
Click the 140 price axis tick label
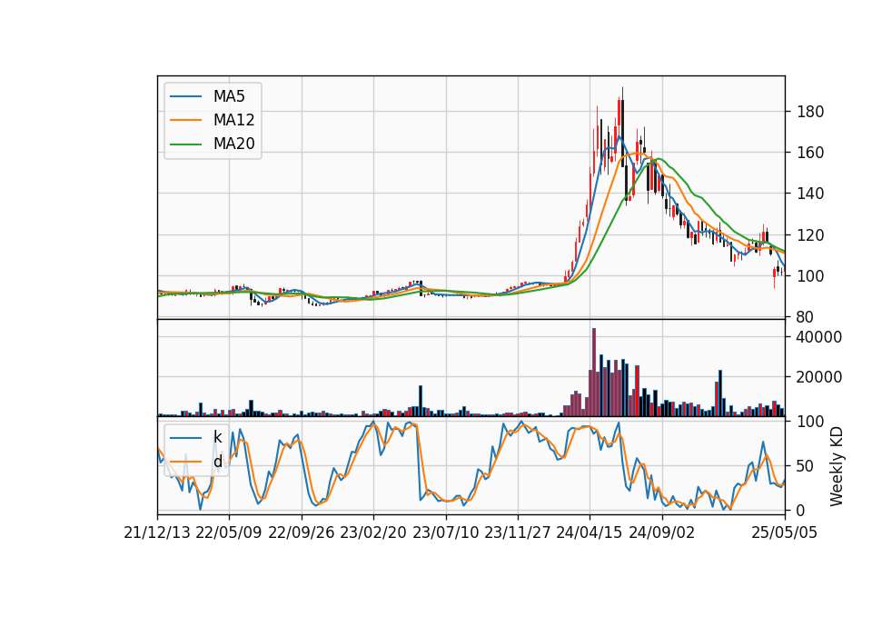point(810,194)
